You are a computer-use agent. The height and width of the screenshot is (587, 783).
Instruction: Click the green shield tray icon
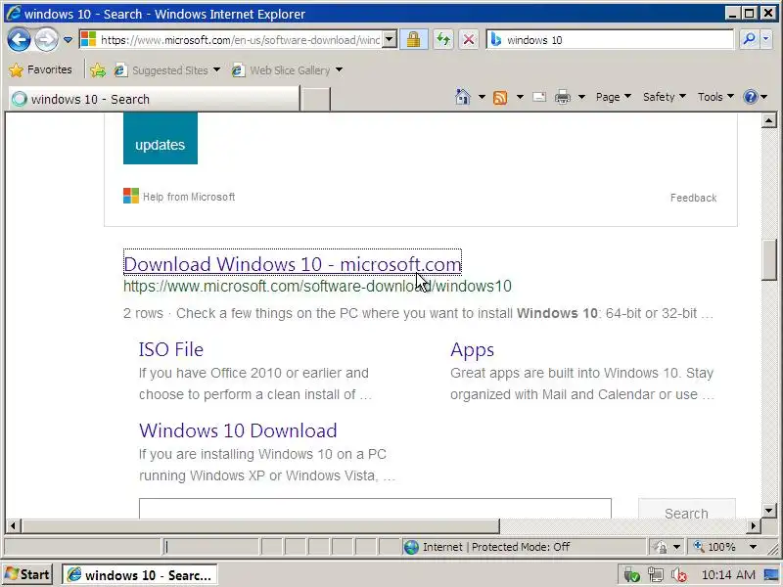tap(631, 575)
